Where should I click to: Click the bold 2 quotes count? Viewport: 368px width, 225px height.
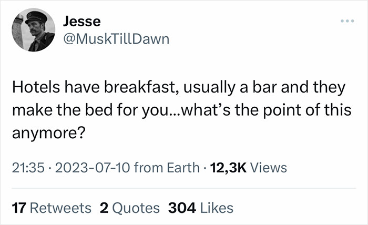tap(103, 208)
